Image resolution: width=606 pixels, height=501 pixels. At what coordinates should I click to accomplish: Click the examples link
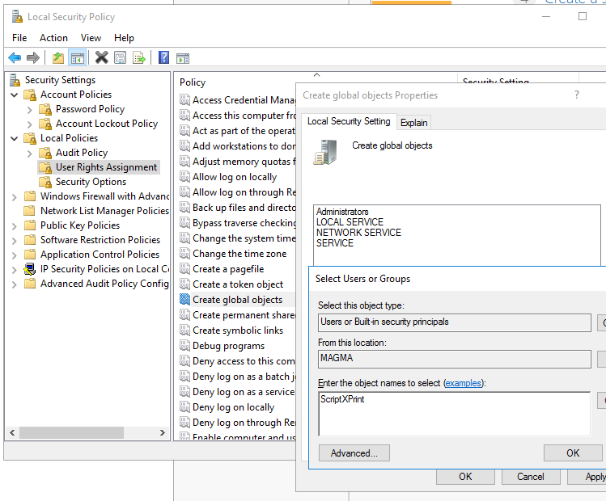click(x=462, y=383)
